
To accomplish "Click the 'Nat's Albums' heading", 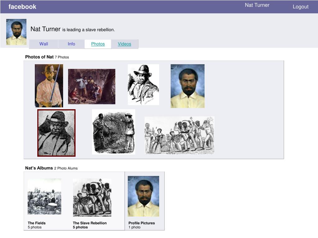I will click(x=39, y=168).
